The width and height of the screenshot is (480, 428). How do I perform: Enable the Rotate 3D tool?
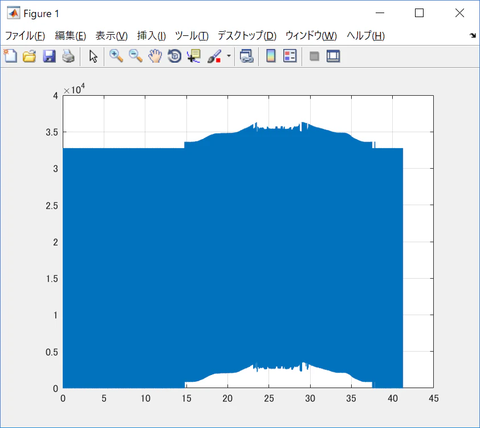click(174, 56)
